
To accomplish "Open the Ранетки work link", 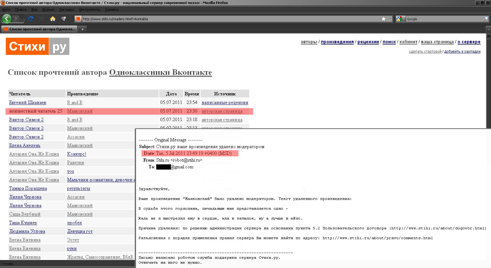I will click(75, 163).
